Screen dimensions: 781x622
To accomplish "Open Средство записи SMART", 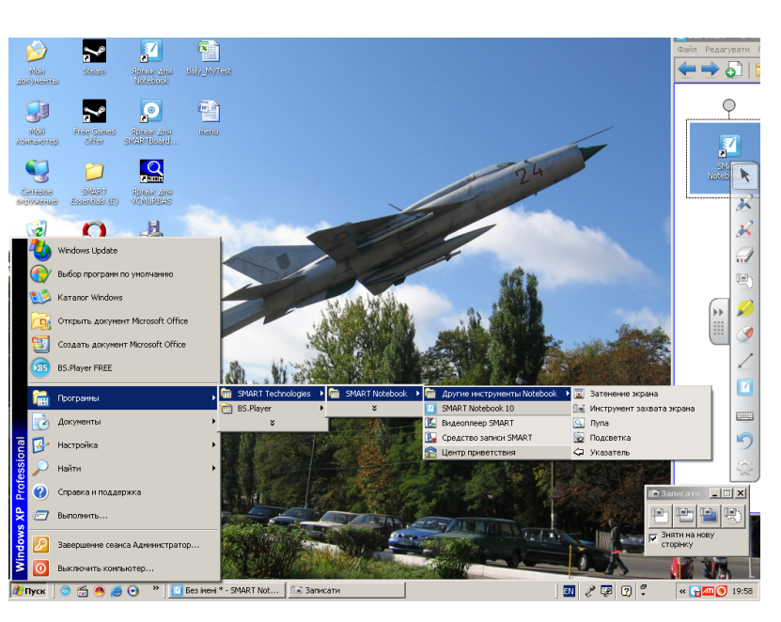I will click(497, 437).
